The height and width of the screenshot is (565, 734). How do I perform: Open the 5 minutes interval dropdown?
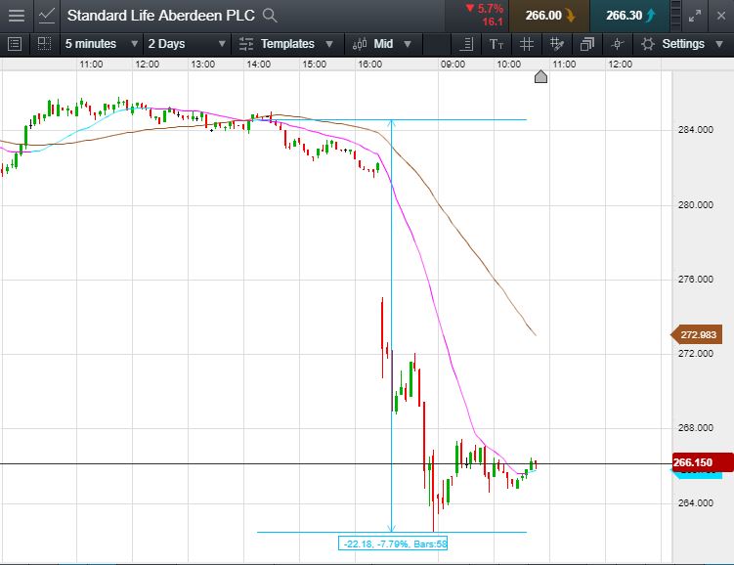pos(102,44)
